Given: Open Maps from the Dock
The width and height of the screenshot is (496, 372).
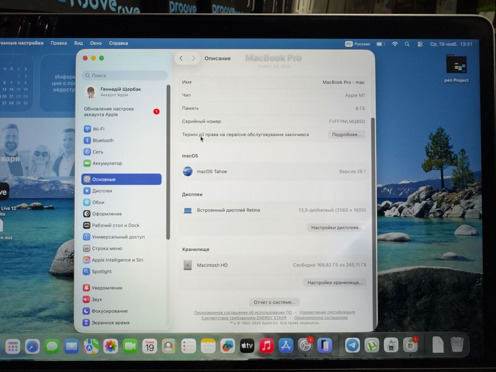Looking at the screenshot, I should click(x=91, y=346).
